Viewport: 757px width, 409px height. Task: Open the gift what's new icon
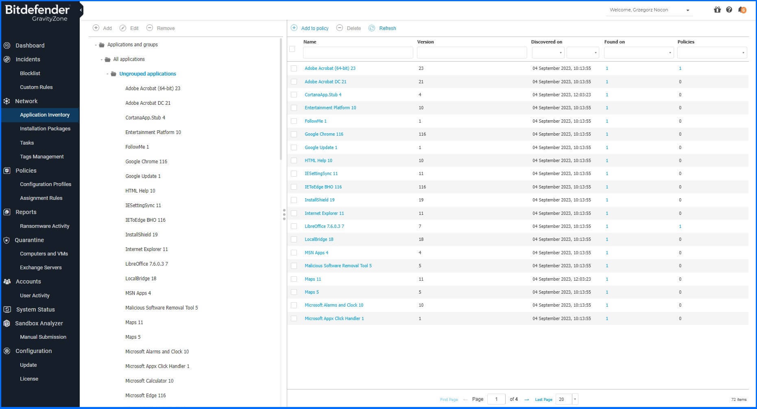tap(717, 10)
